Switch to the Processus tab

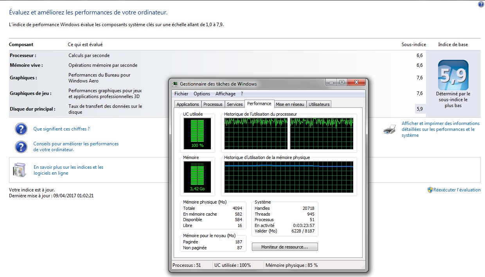pos(213,104)
